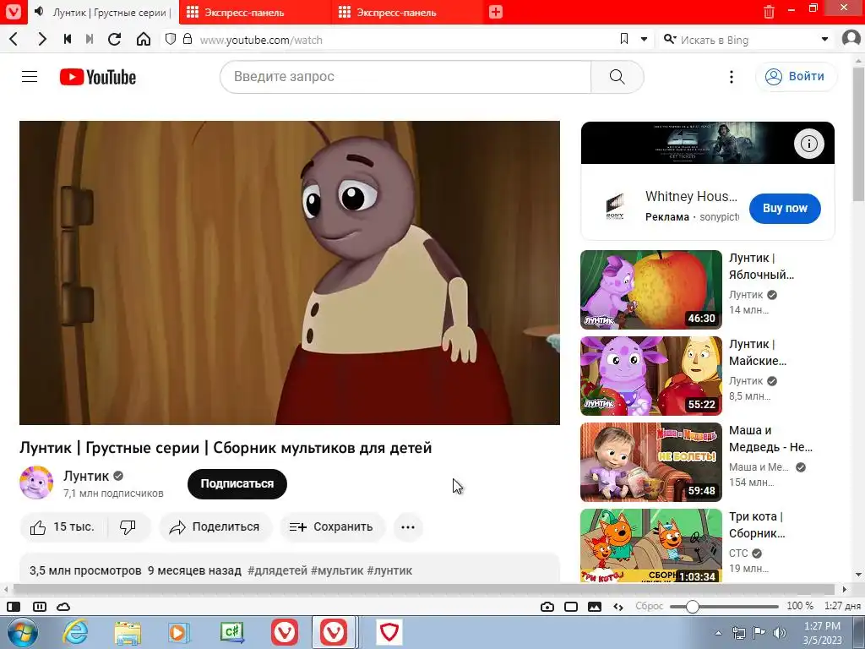Image resolution: width=865 pixels, height=649 pixels.
Task: Click the Поделиться share button
Action: point(215,527)
